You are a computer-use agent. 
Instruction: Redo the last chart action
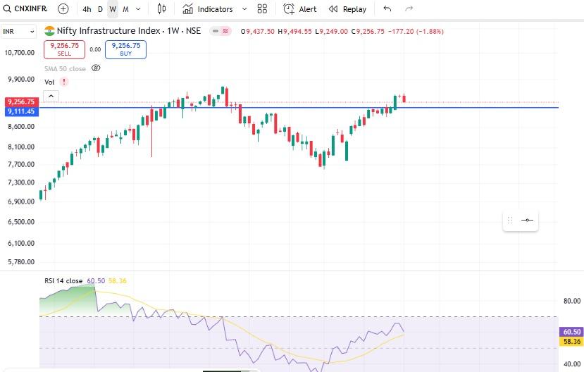pos(409,8)
